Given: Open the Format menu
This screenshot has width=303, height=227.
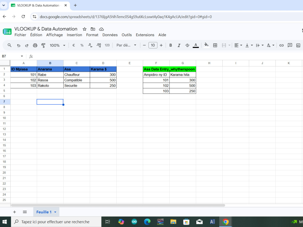Looking at the screenshot, I should pyautogui.click(x=92, y=35).
